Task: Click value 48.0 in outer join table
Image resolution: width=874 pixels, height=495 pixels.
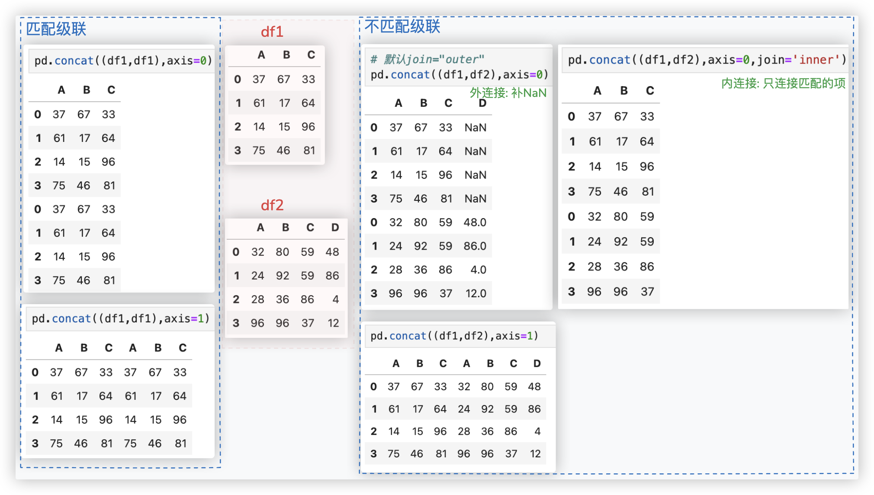Action: click(x=475, y=222)
